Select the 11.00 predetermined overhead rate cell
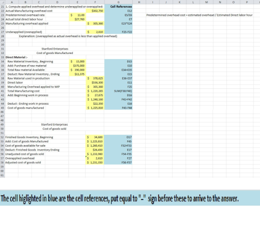 click(78, 15)
